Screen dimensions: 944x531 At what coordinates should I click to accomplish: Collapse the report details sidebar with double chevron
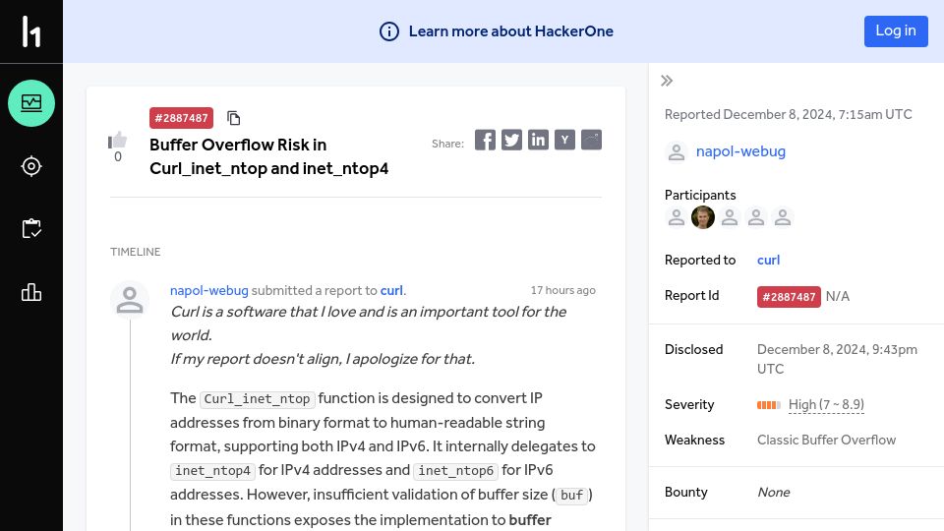(667, 81)
